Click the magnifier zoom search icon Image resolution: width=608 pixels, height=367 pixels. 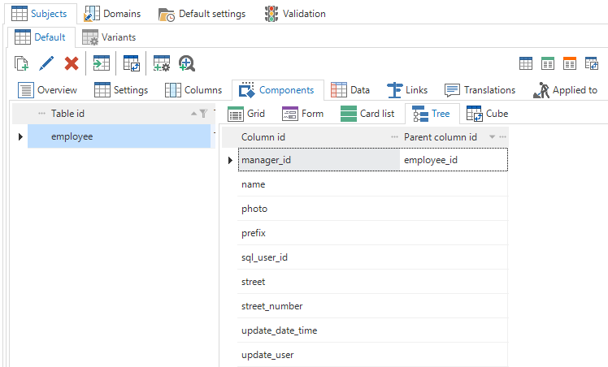click(x=187, y=63)
